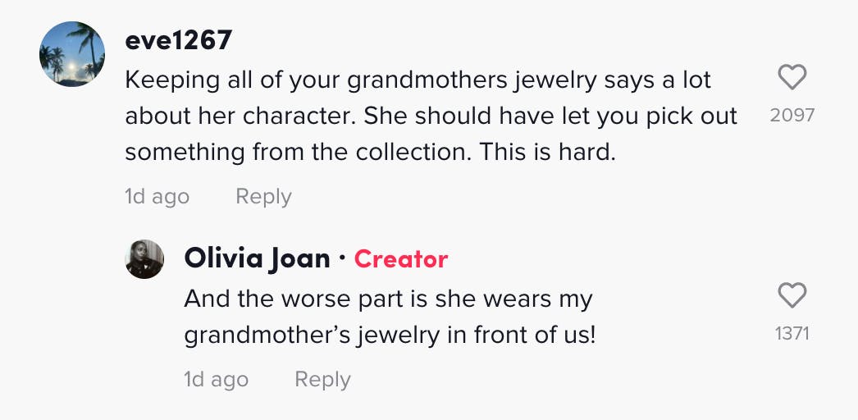
Task: Click eve1267's comment line starting 'Keeping all'
Action: click(418, 80)
